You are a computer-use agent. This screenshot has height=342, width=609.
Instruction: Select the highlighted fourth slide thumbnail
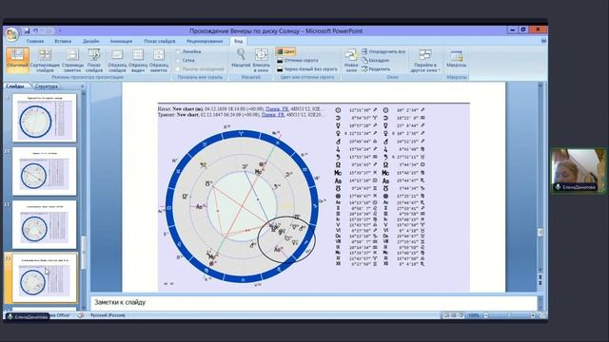click(x=45, y=278)
